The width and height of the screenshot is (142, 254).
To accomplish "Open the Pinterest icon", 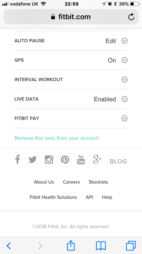I will (65, 160).
